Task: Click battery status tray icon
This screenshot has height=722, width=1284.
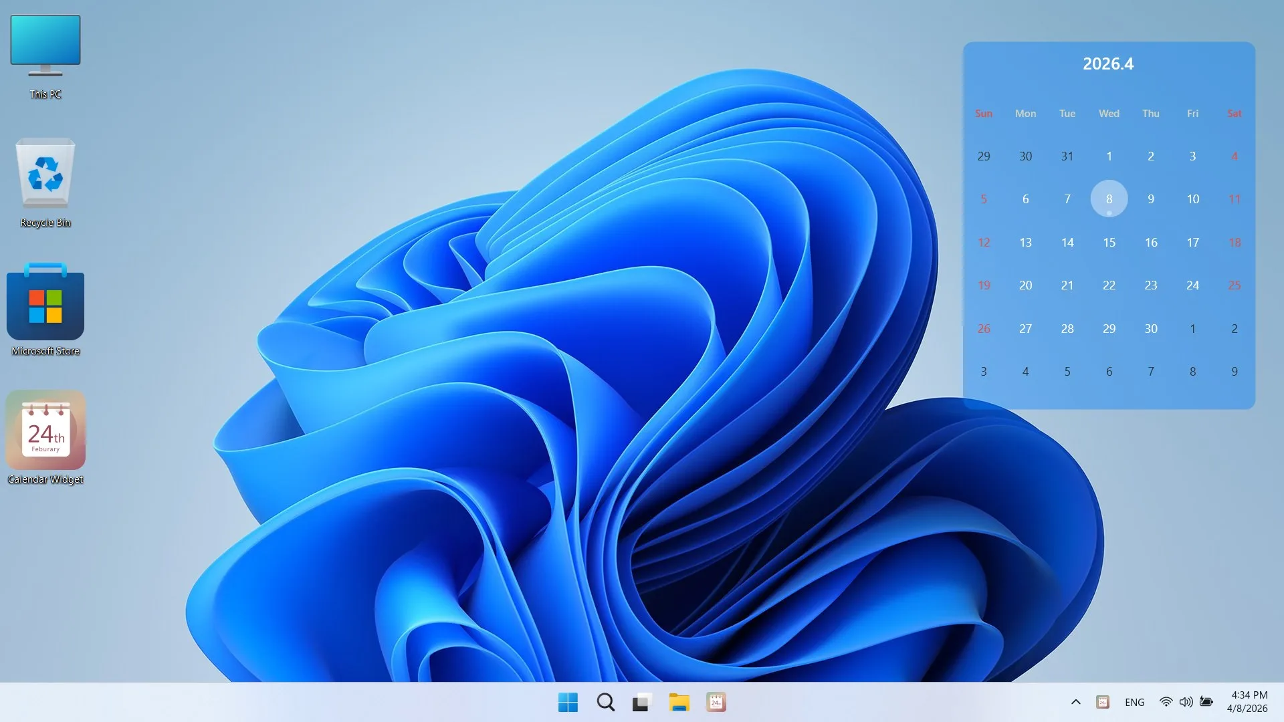Action: pyautogui.click(x=1206, y=702)
